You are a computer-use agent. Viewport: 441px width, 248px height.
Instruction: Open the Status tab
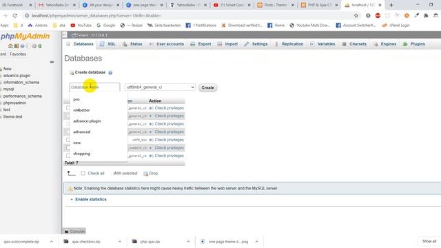(x=132, y=44)
